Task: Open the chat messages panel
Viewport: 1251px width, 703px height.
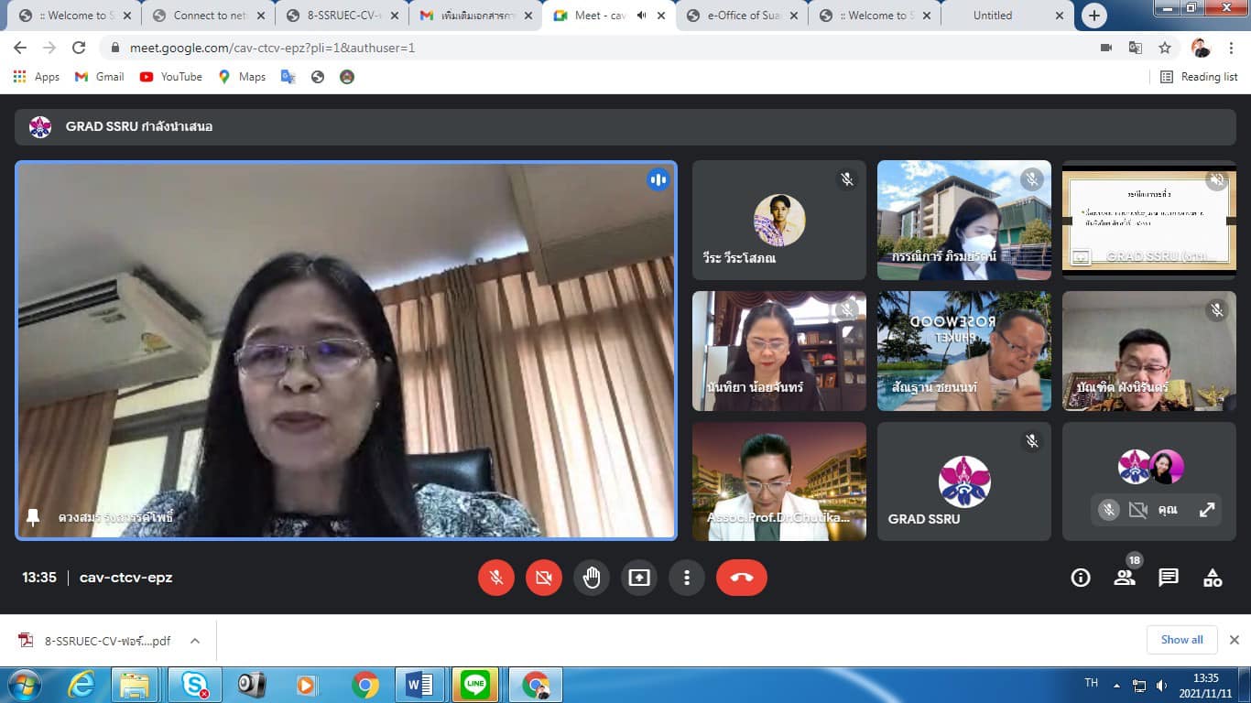Action: pyautogui.click(x=1168, y=578)
